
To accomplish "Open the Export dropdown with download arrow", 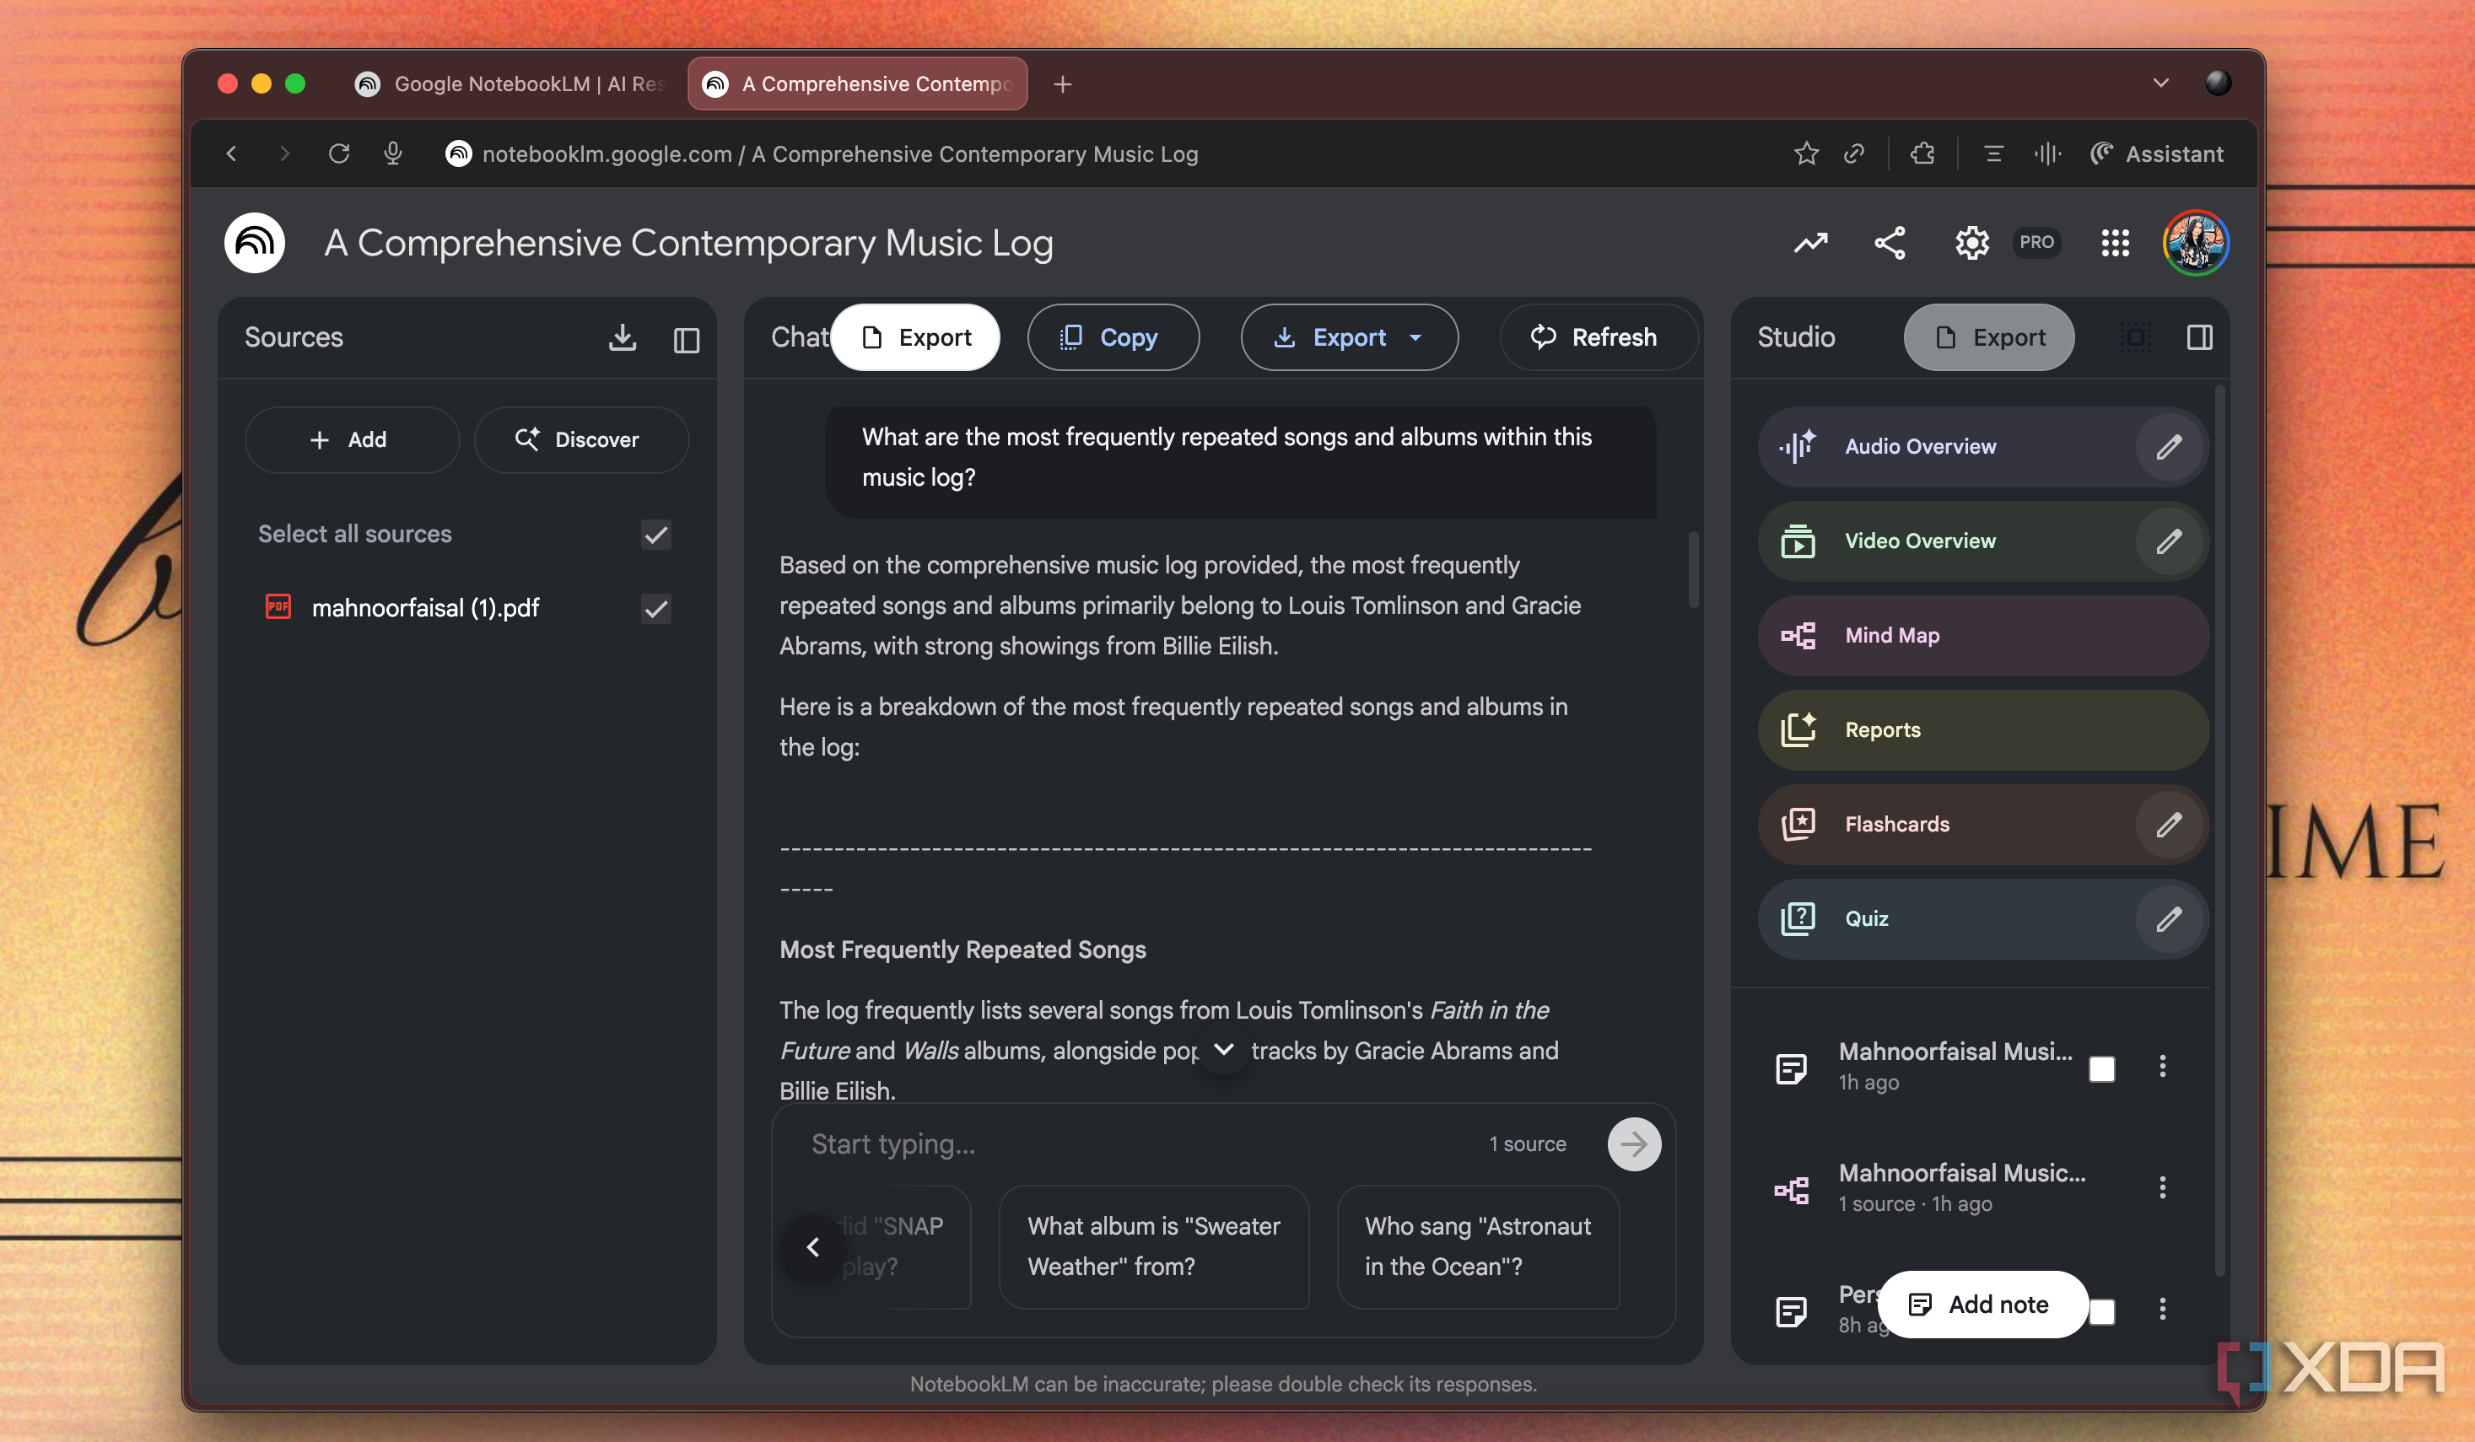I will (1350, 337).
